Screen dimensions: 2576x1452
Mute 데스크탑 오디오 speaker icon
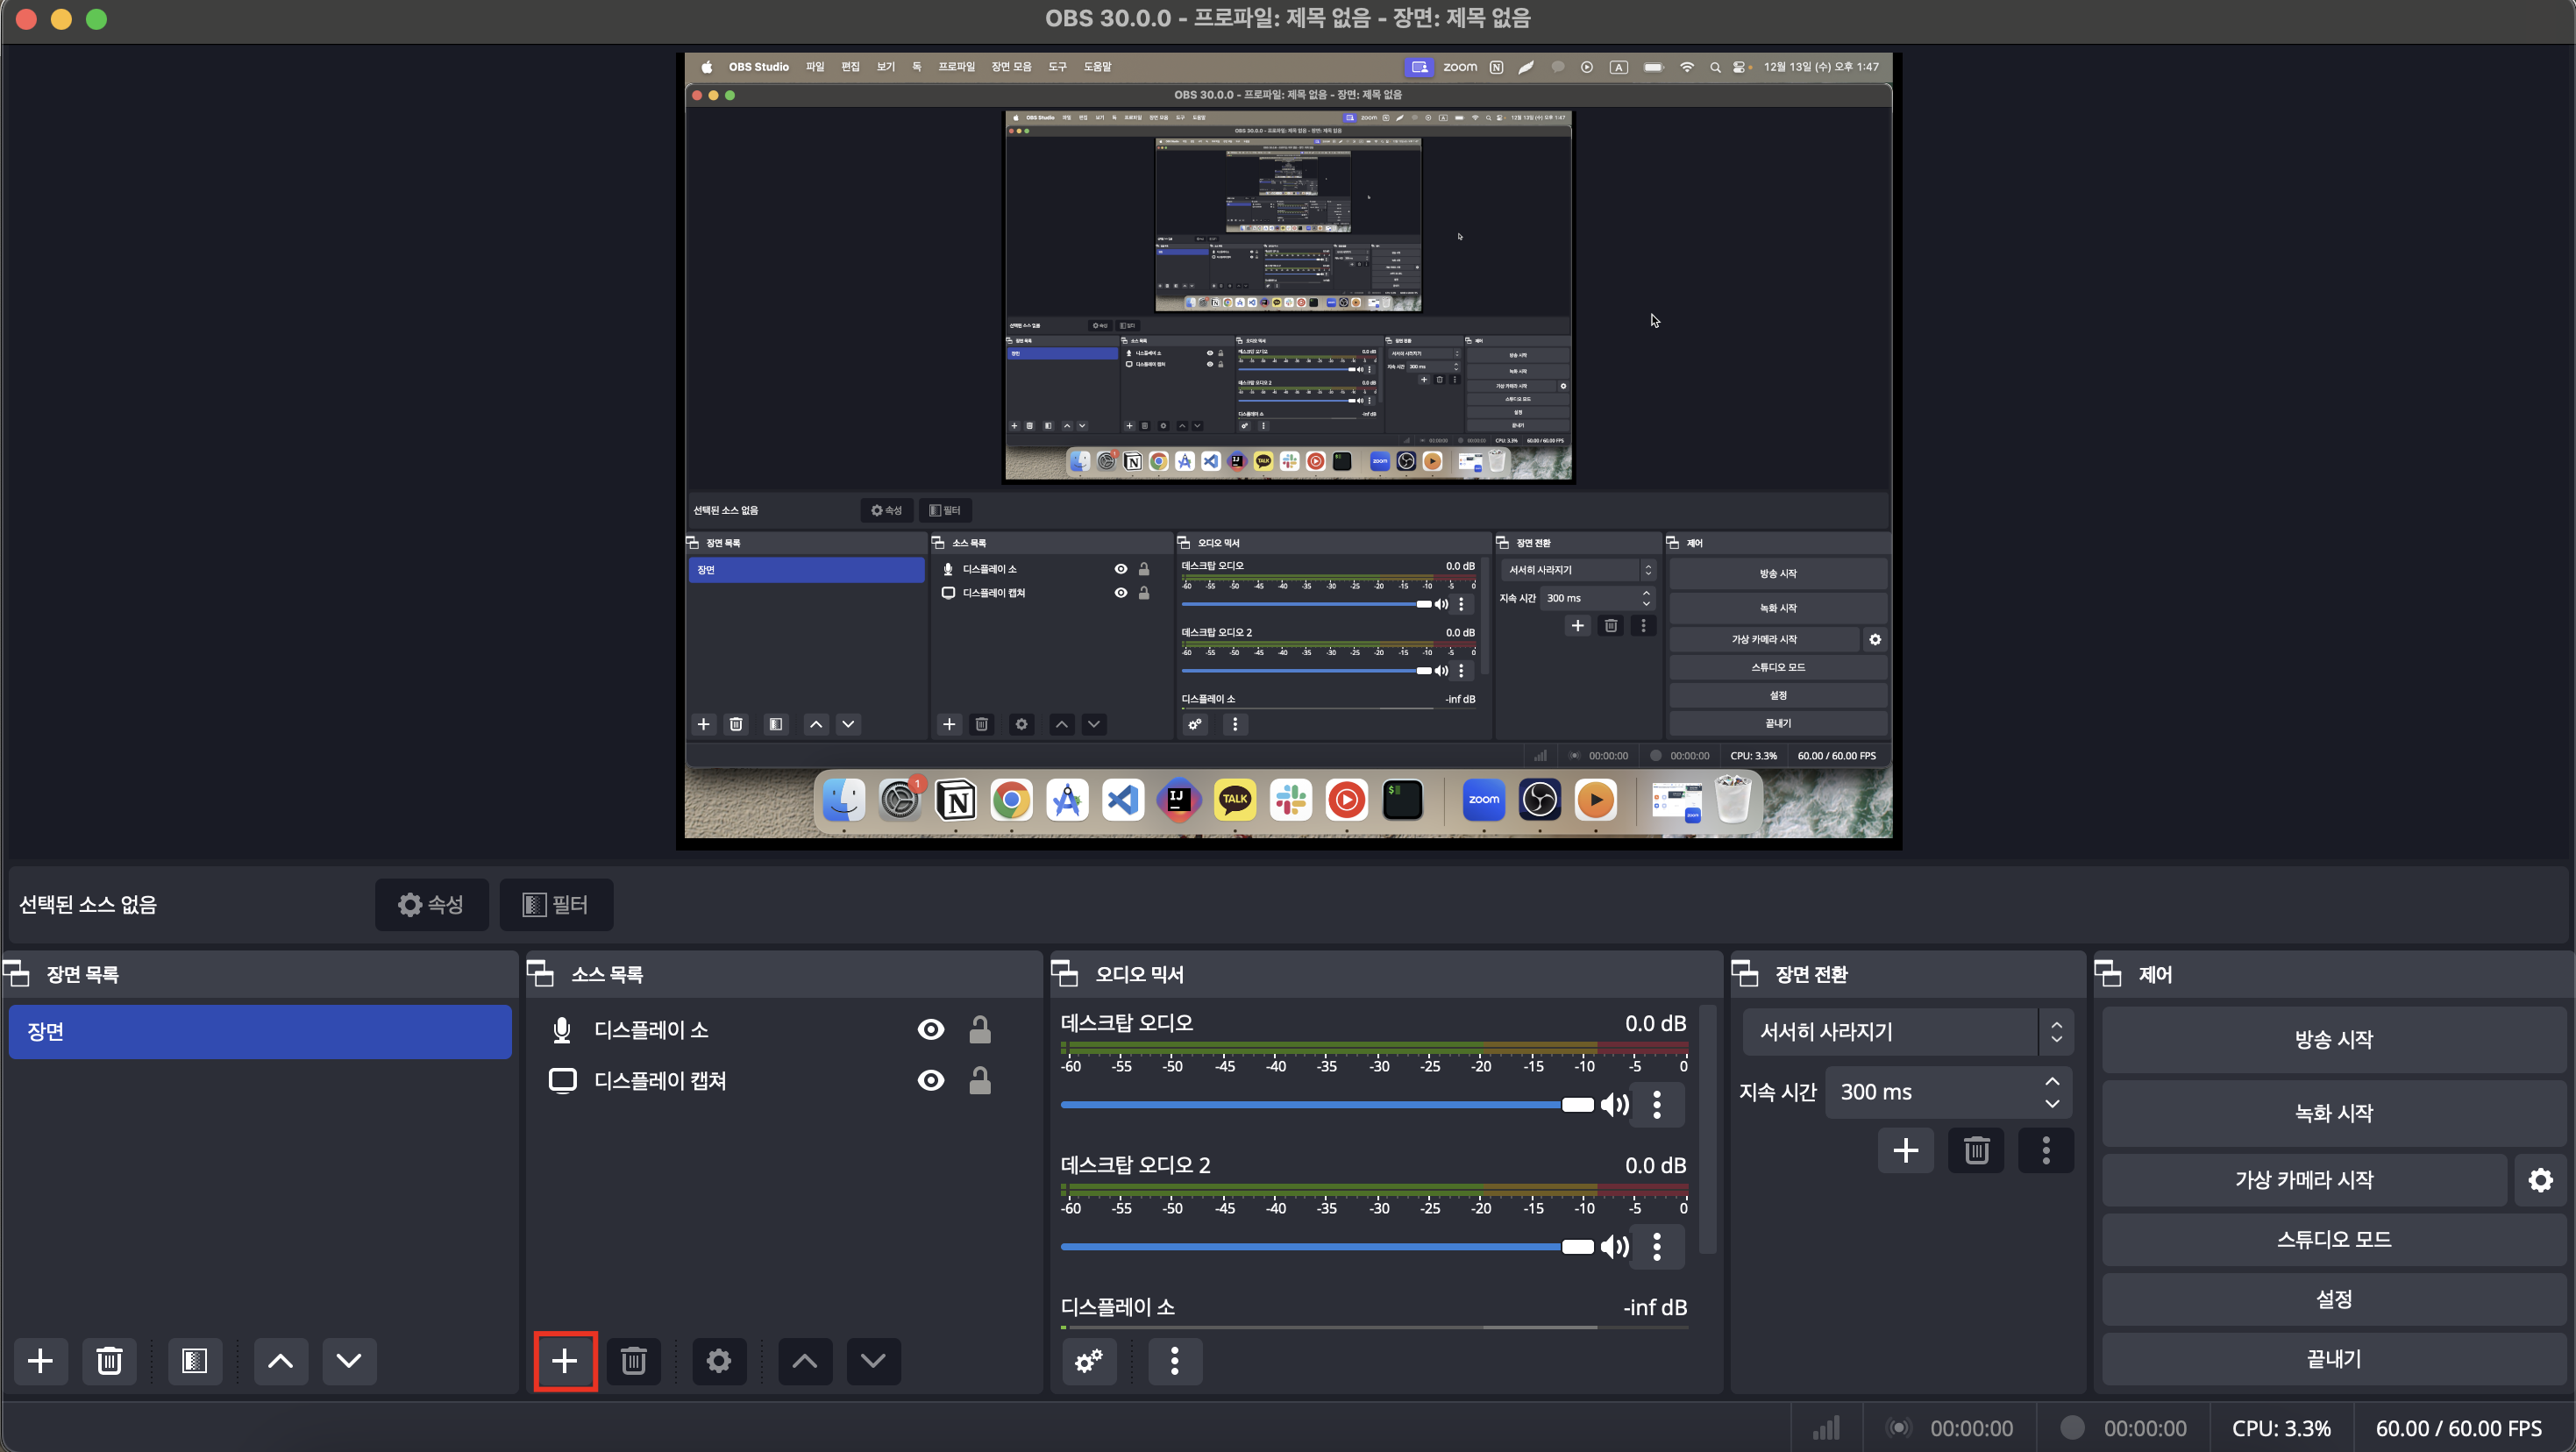click(x=1614, y=1104)
